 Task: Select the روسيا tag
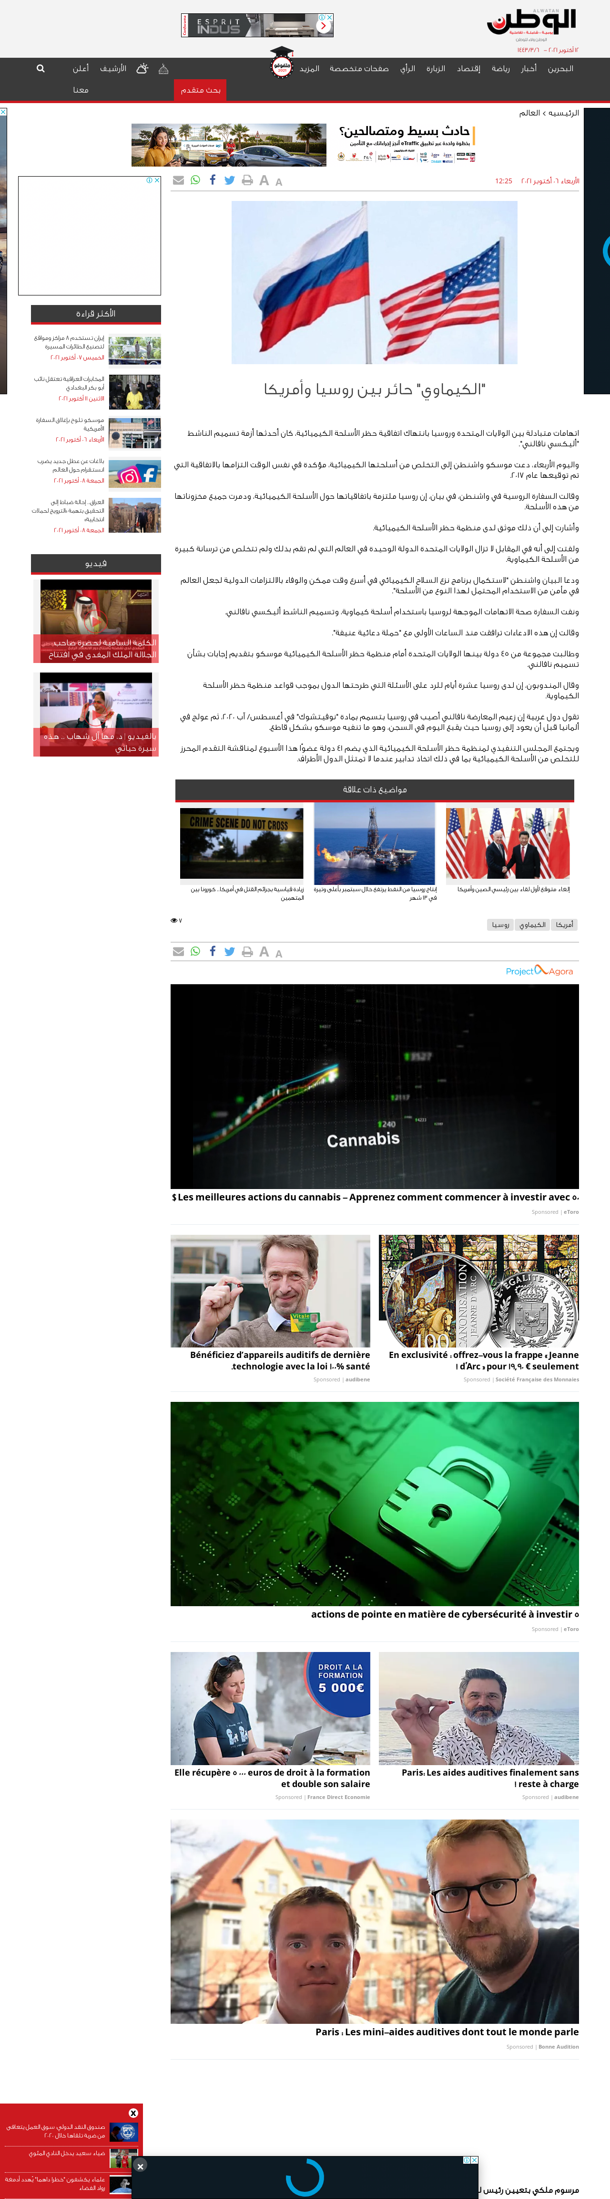[x=501, y=925]
